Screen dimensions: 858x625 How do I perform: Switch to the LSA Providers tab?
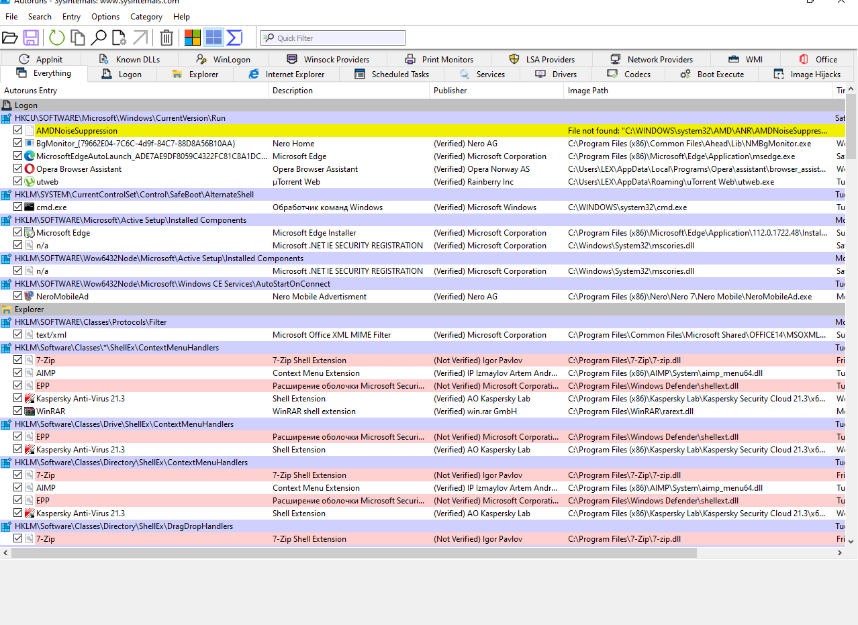(x=542, y=59)
